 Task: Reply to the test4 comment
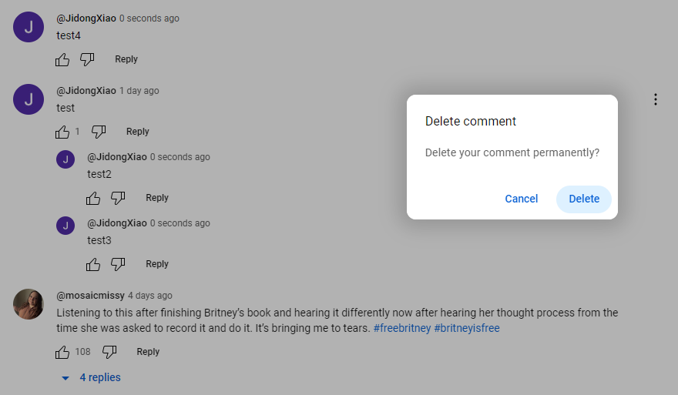[126, 59]
